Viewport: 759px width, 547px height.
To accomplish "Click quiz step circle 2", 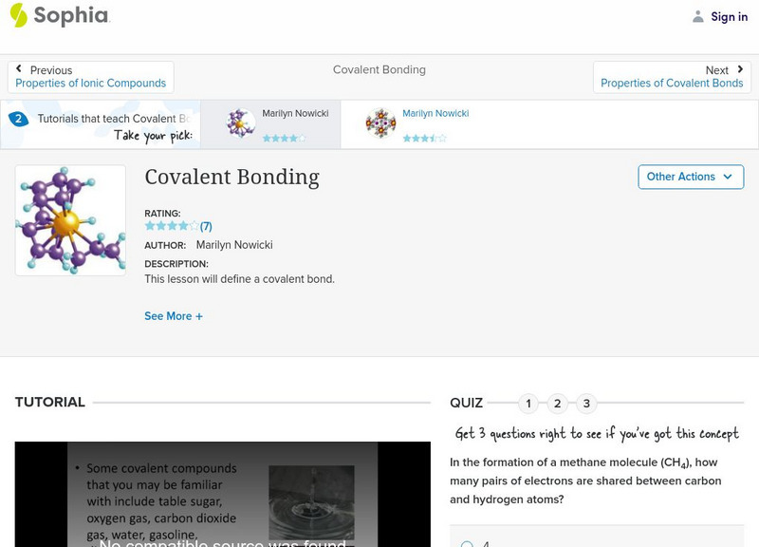I will pyautogui.click(x=558, y=403).
